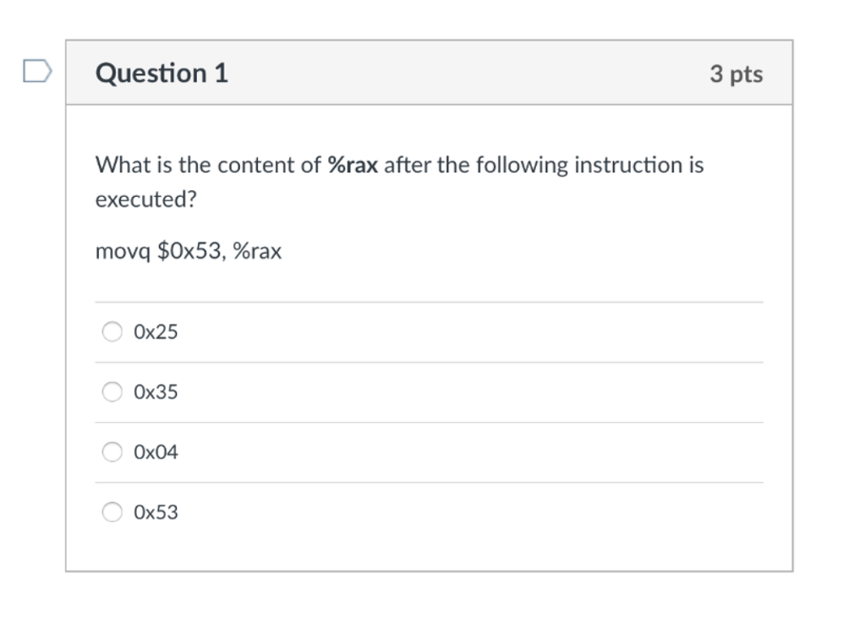The height and width of the screenshot is (640, 866).
Task: Click the 0x35 answer label text
Action: point(156,392)
